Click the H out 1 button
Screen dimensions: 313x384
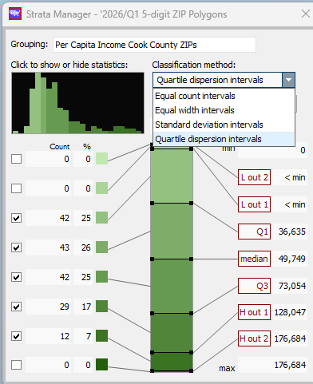coord(254,312)
